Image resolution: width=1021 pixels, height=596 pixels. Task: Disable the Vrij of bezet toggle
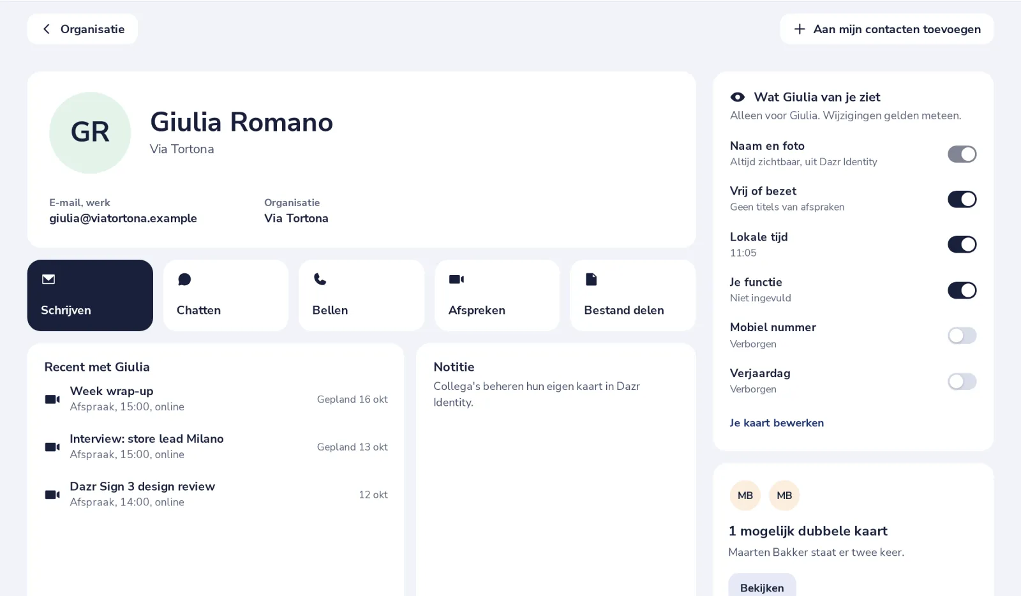(x=962, y=199)
